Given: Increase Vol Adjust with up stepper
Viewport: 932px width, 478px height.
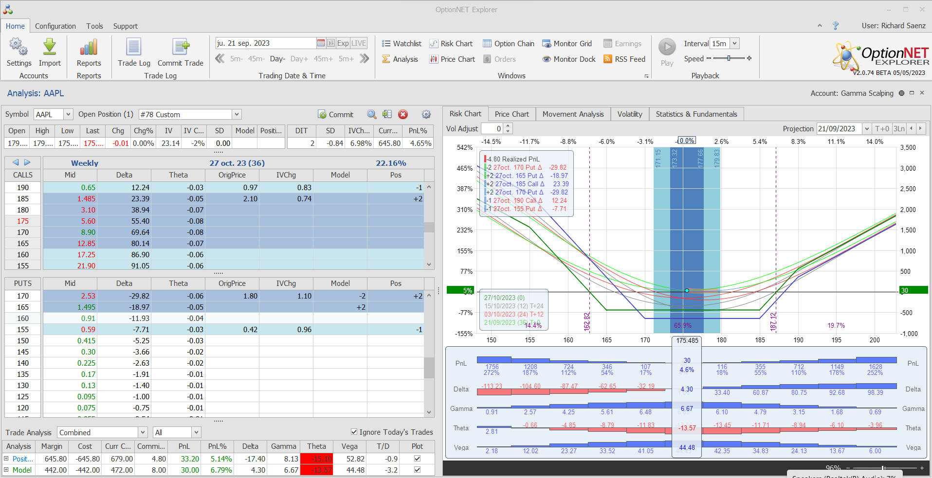Looking at the screenshot, I should pos(508,126).
